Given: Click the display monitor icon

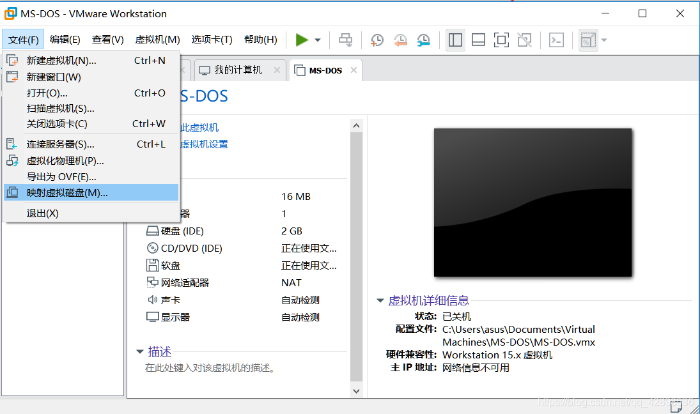Looking at the screenshot, I should [x=153, y=317].
